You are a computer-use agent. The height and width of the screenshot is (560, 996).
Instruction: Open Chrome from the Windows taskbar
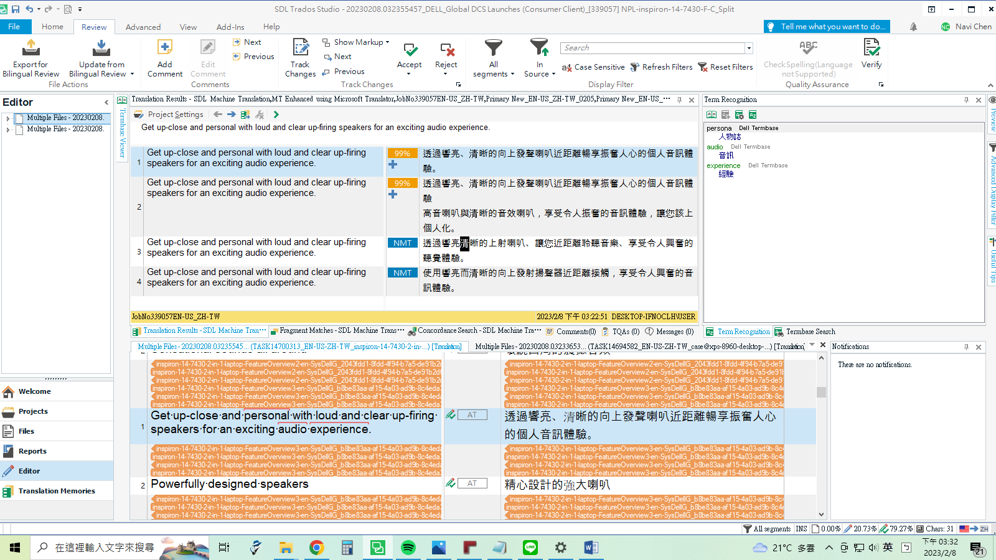tap(317, 548)
